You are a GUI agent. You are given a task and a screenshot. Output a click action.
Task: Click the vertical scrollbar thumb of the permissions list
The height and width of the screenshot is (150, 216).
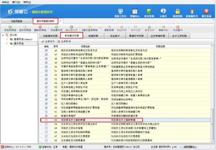212,124
